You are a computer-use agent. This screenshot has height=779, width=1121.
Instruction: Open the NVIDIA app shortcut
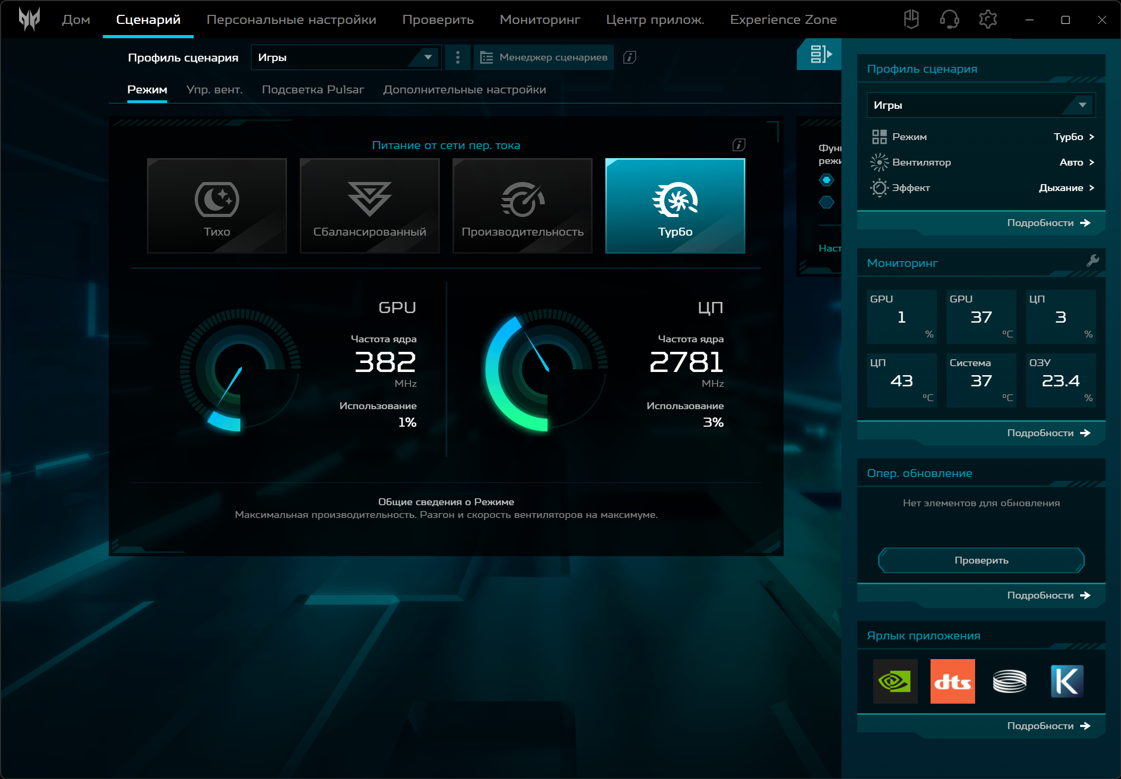(895, 681)
